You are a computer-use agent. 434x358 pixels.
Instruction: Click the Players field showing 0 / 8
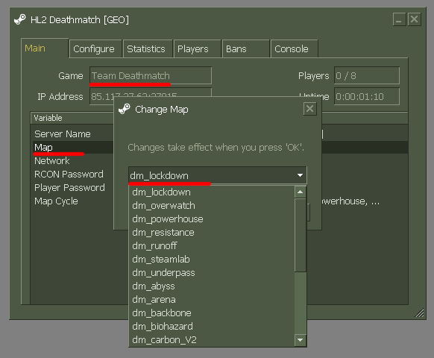coord(367,75)
